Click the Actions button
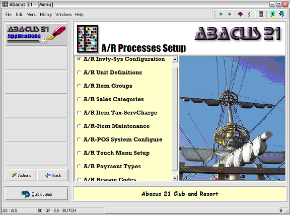The height and width of the screenshot is (215, 290). (21, 175)
